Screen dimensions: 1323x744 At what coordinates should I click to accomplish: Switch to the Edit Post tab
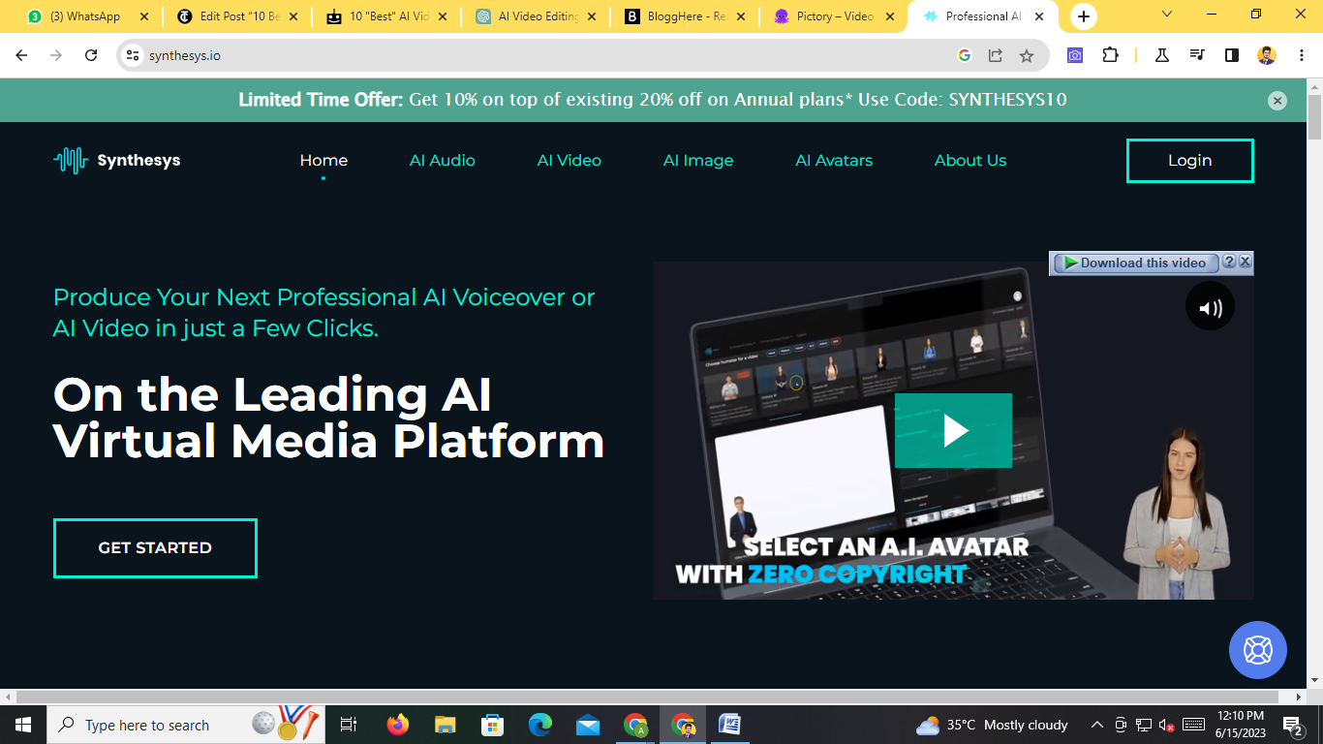(237, 16)
